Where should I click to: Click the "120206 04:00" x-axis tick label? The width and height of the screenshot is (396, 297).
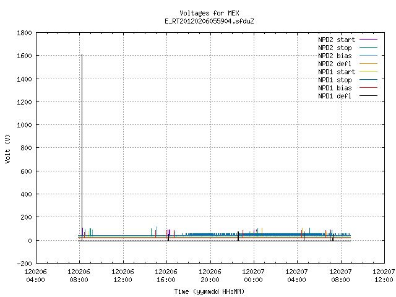tap(36, 276)
